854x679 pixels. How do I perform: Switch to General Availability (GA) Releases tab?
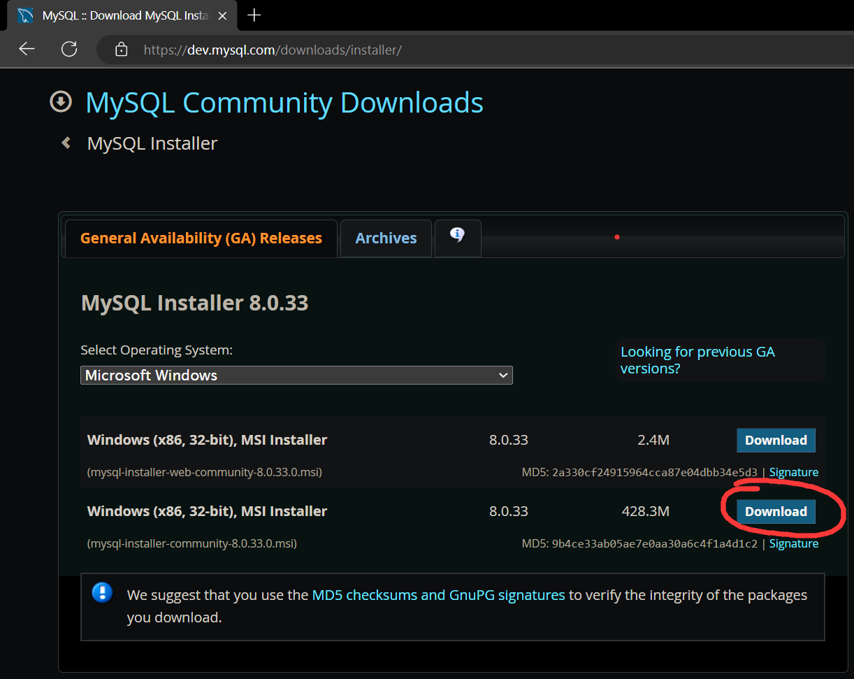pyautogui.click(x=201, y=238)
